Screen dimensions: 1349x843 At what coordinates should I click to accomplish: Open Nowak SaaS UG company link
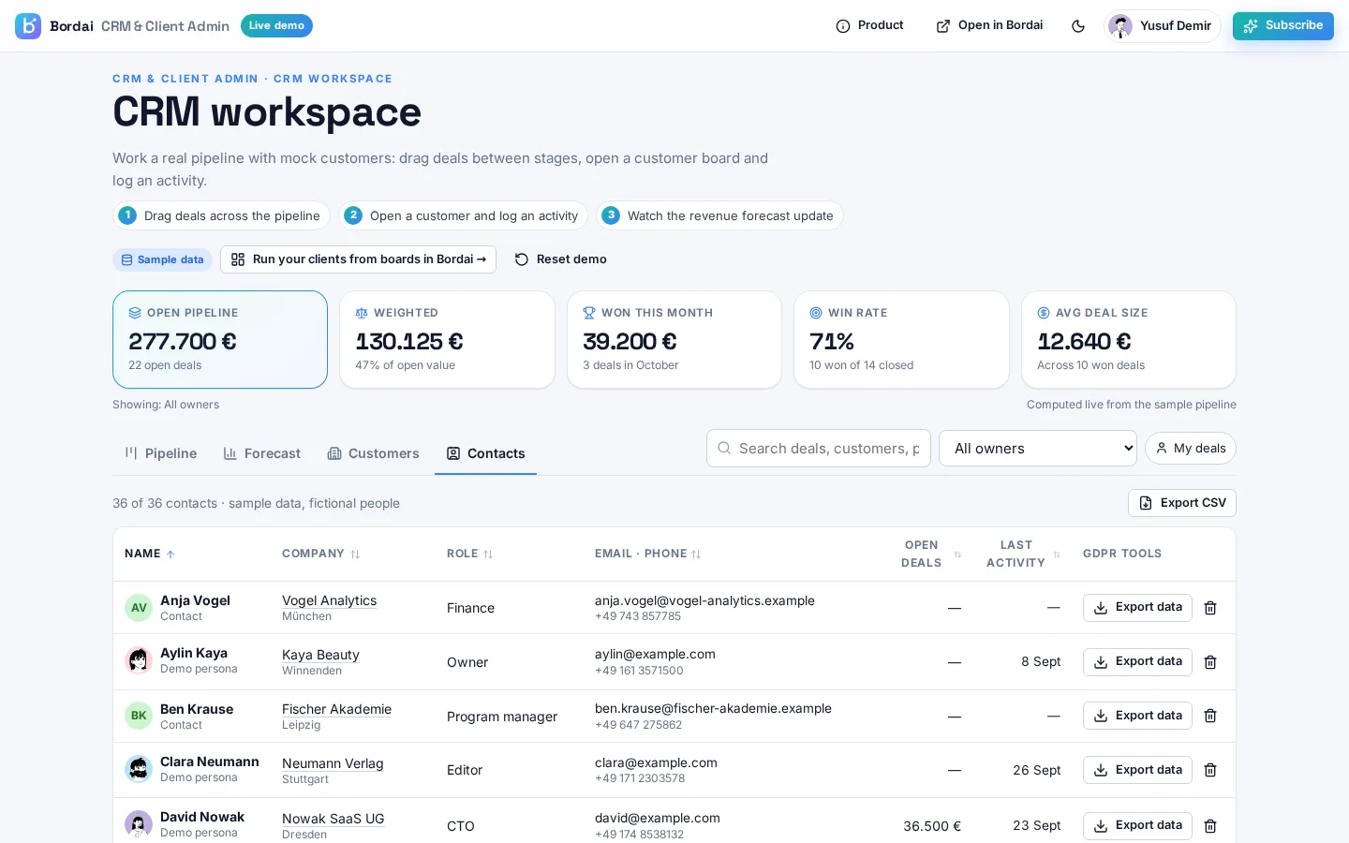tap(334, 819)
